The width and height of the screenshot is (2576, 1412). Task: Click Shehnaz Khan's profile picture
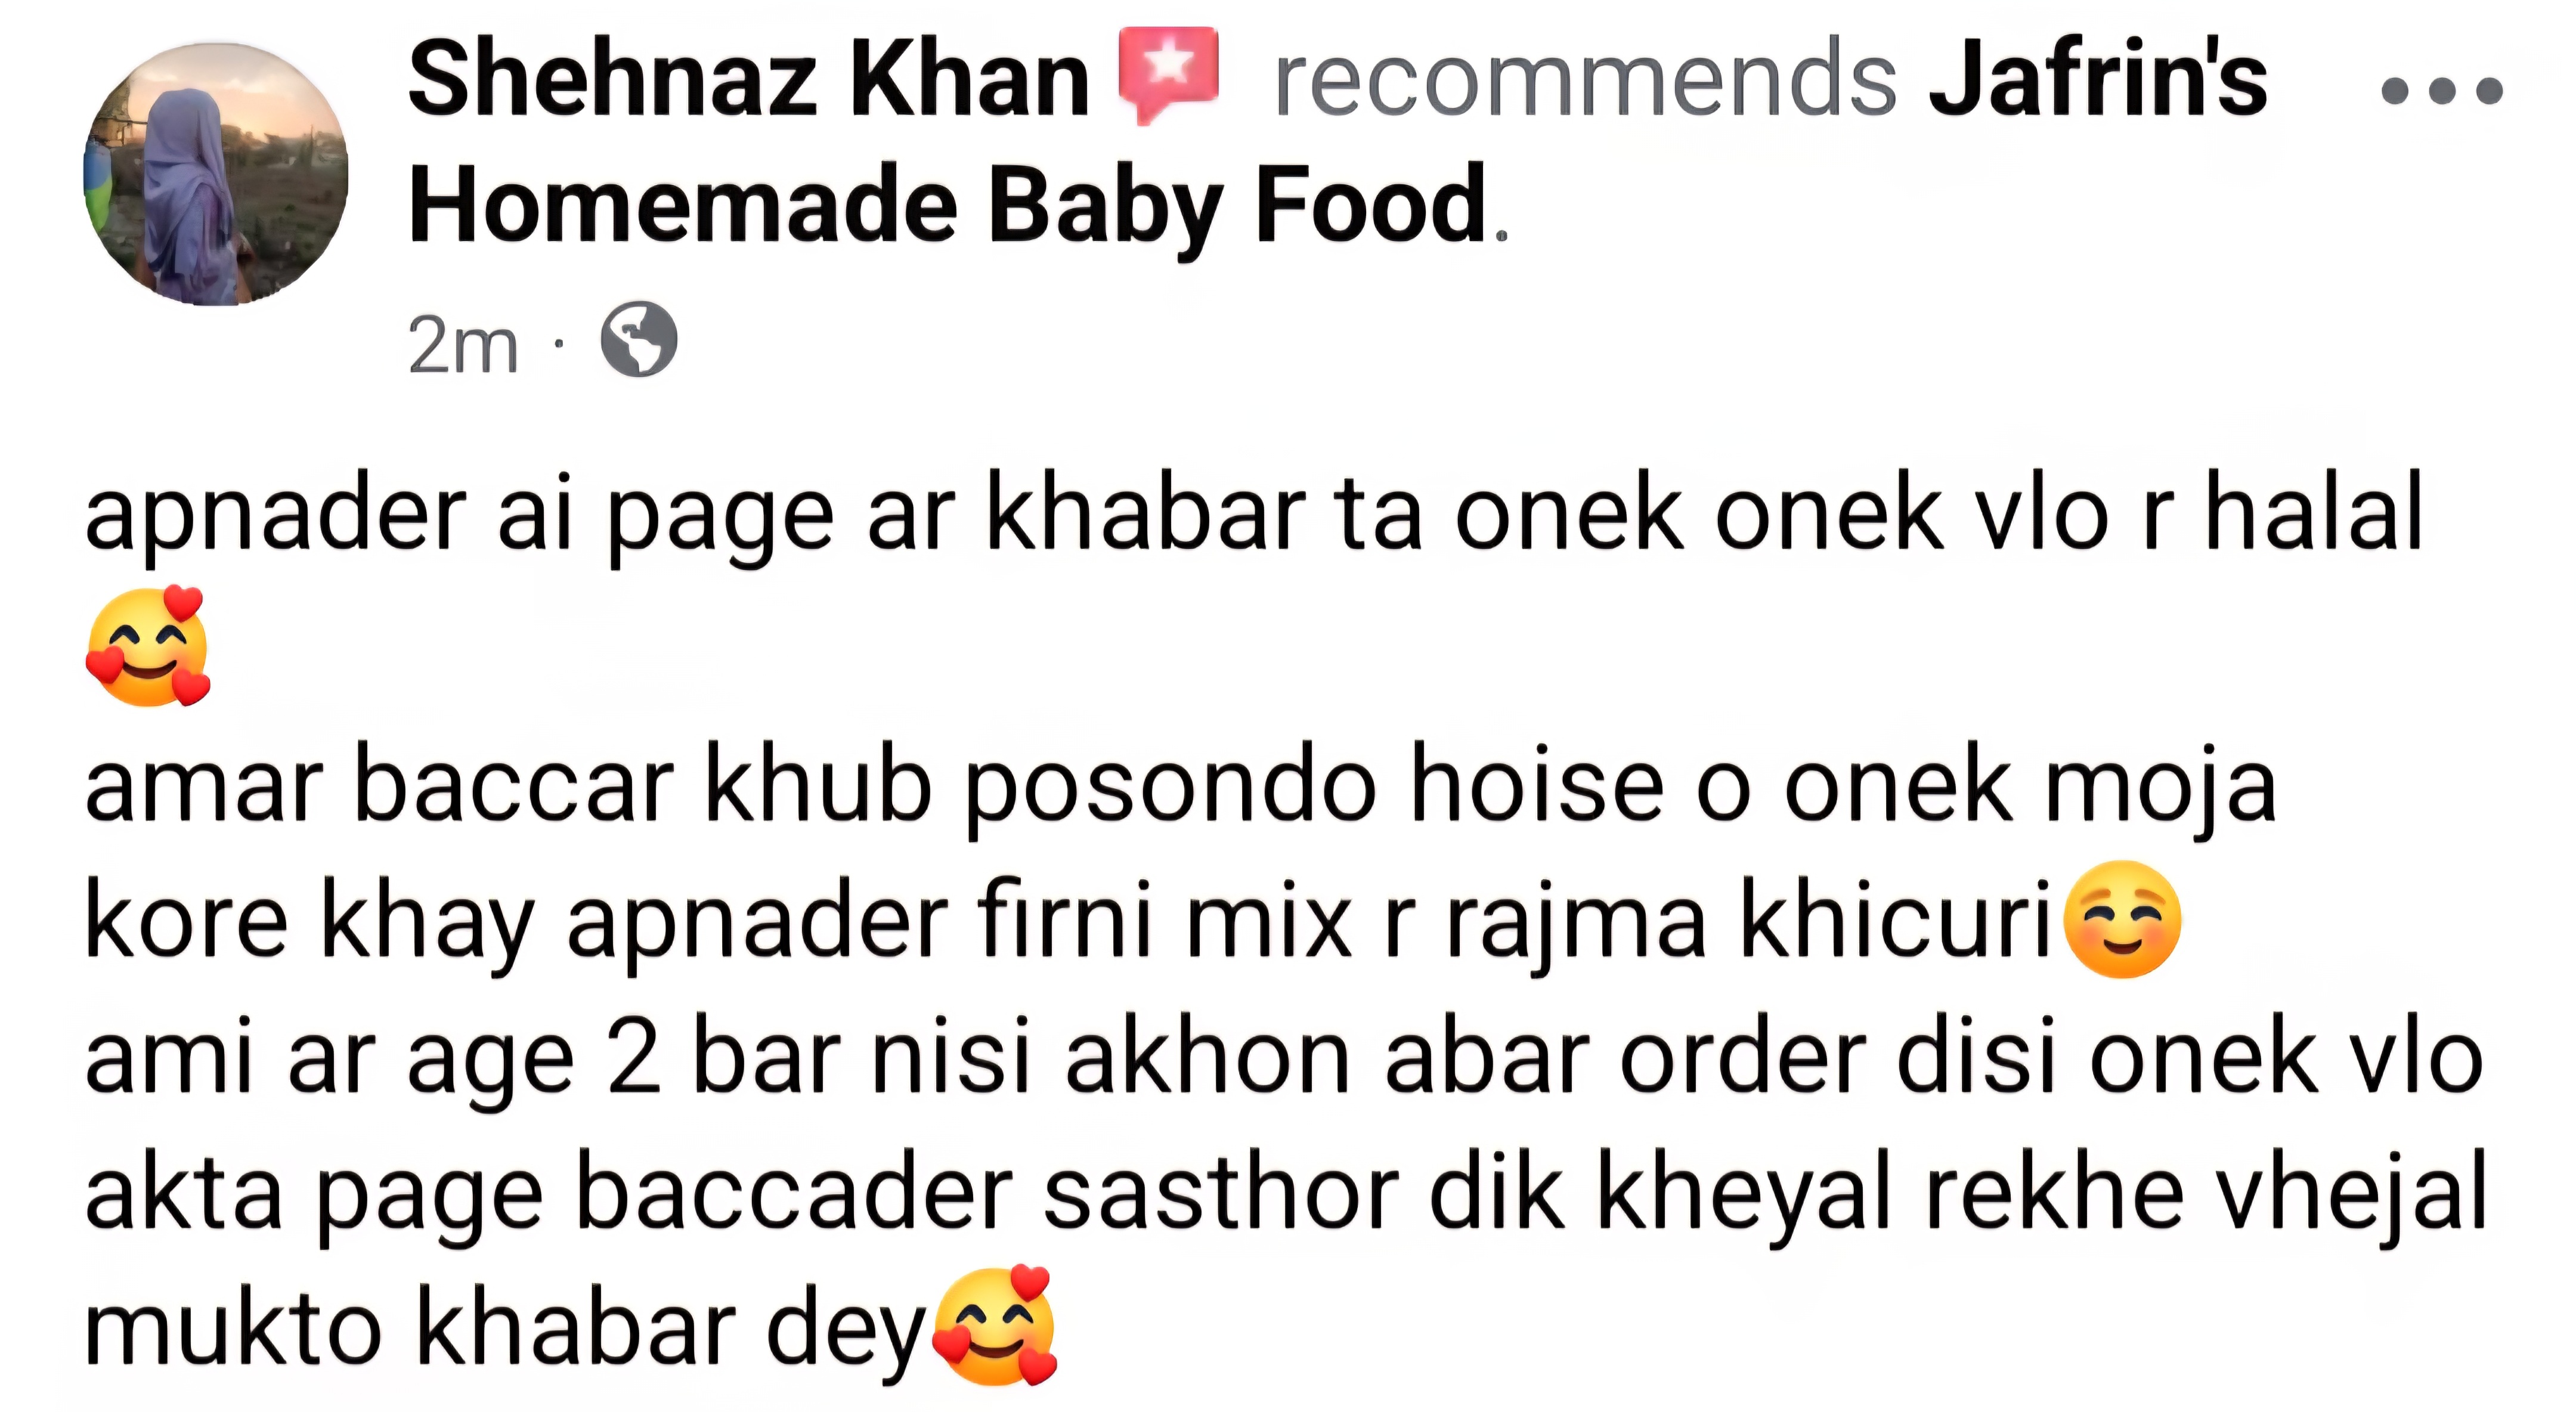(x=216, y=173)
